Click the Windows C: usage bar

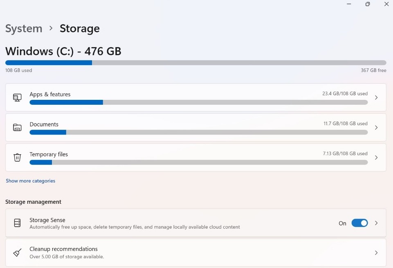pos(195,63)
